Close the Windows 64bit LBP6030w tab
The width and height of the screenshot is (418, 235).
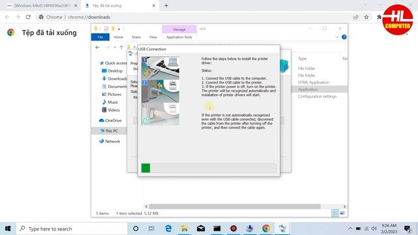[76, 6]
